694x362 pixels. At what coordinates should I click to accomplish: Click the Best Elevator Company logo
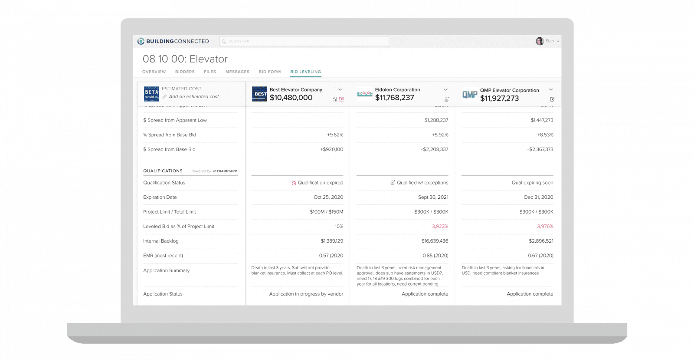(259, 94)
